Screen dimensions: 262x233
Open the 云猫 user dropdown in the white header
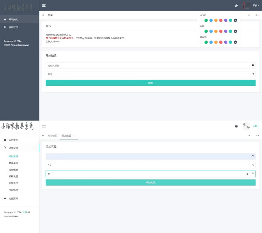coord(256,126)
